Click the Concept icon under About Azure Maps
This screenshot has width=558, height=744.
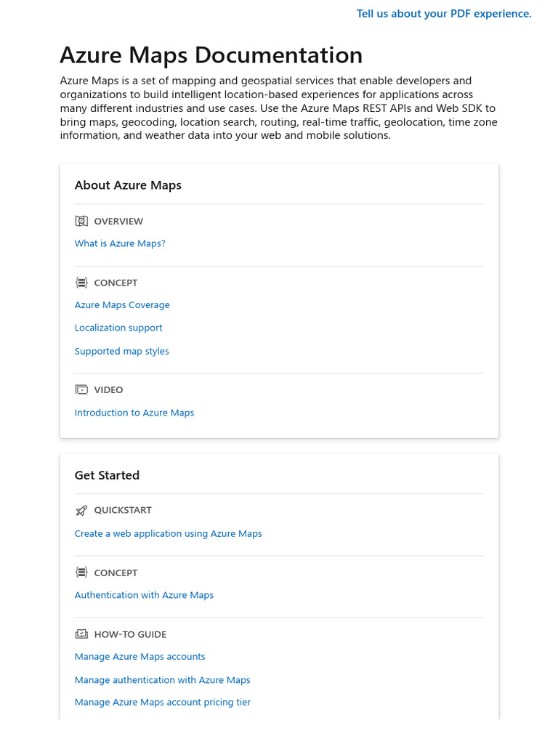81,283
